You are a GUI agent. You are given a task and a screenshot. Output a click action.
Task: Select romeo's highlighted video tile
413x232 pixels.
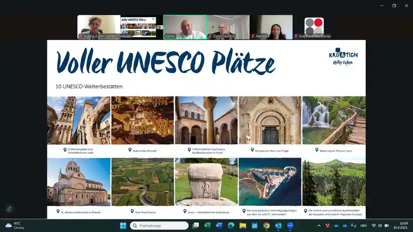pyautogui.click(x=185, y=27)
